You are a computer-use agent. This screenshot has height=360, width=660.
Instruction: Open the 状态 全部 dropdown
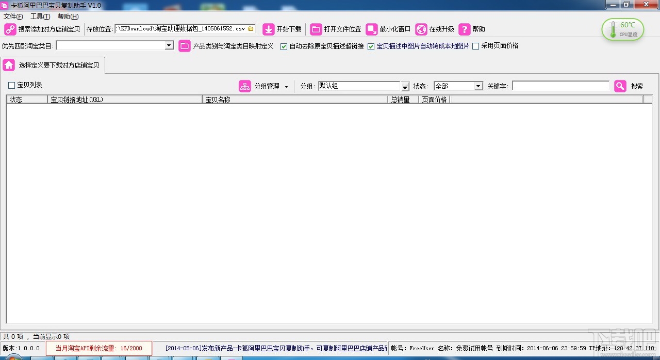tap(478, 86)
